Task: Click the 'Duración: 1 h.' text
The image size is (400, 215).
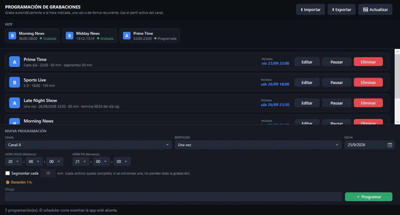Action: tap(22, 182)
